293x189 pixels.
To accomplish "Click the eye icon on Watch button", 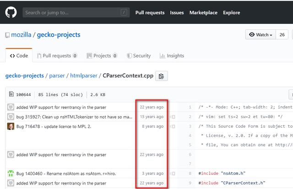I will pos(252,34).
